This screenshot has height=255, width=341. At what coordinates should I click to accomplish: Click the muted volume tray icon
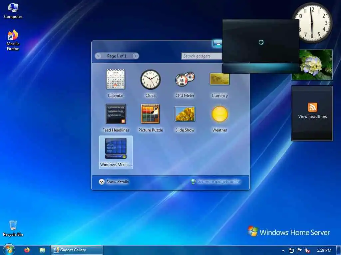click(x=307, y=250)
